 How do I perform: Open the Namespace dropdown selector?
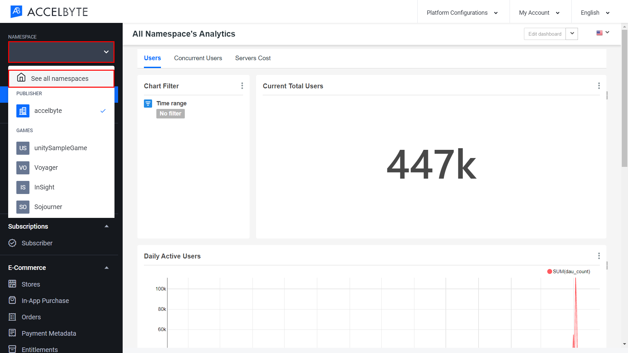tap(61, 52)
